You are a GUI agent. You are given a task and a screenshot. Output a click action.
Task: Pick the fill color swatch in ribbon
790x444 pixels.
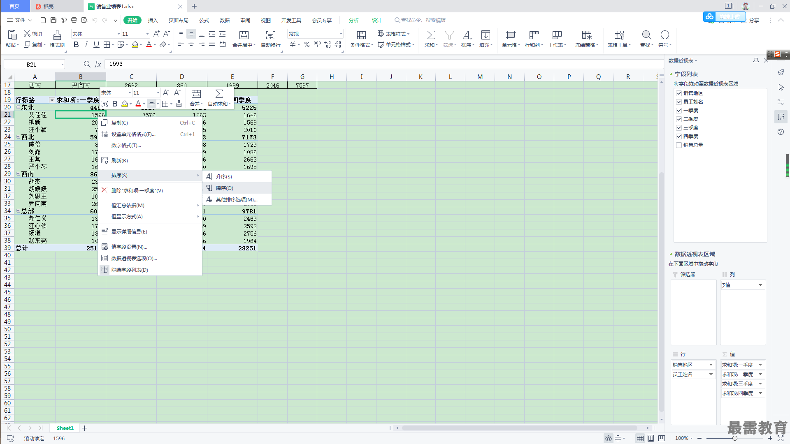(x=135, y=44)
